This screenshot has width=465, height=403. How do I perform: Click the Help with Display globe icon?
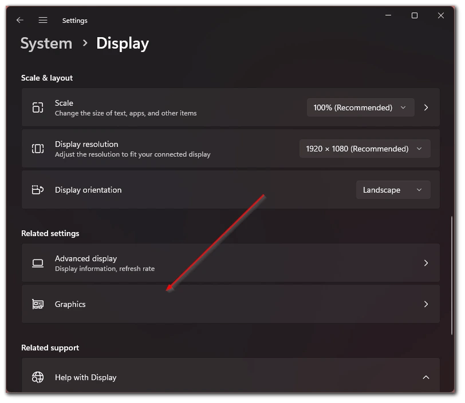[38, 377]
